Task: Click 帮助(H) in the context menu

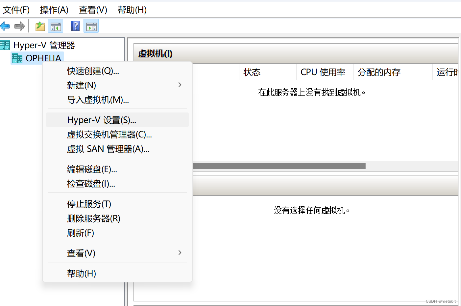Action: tap(117, 274)
